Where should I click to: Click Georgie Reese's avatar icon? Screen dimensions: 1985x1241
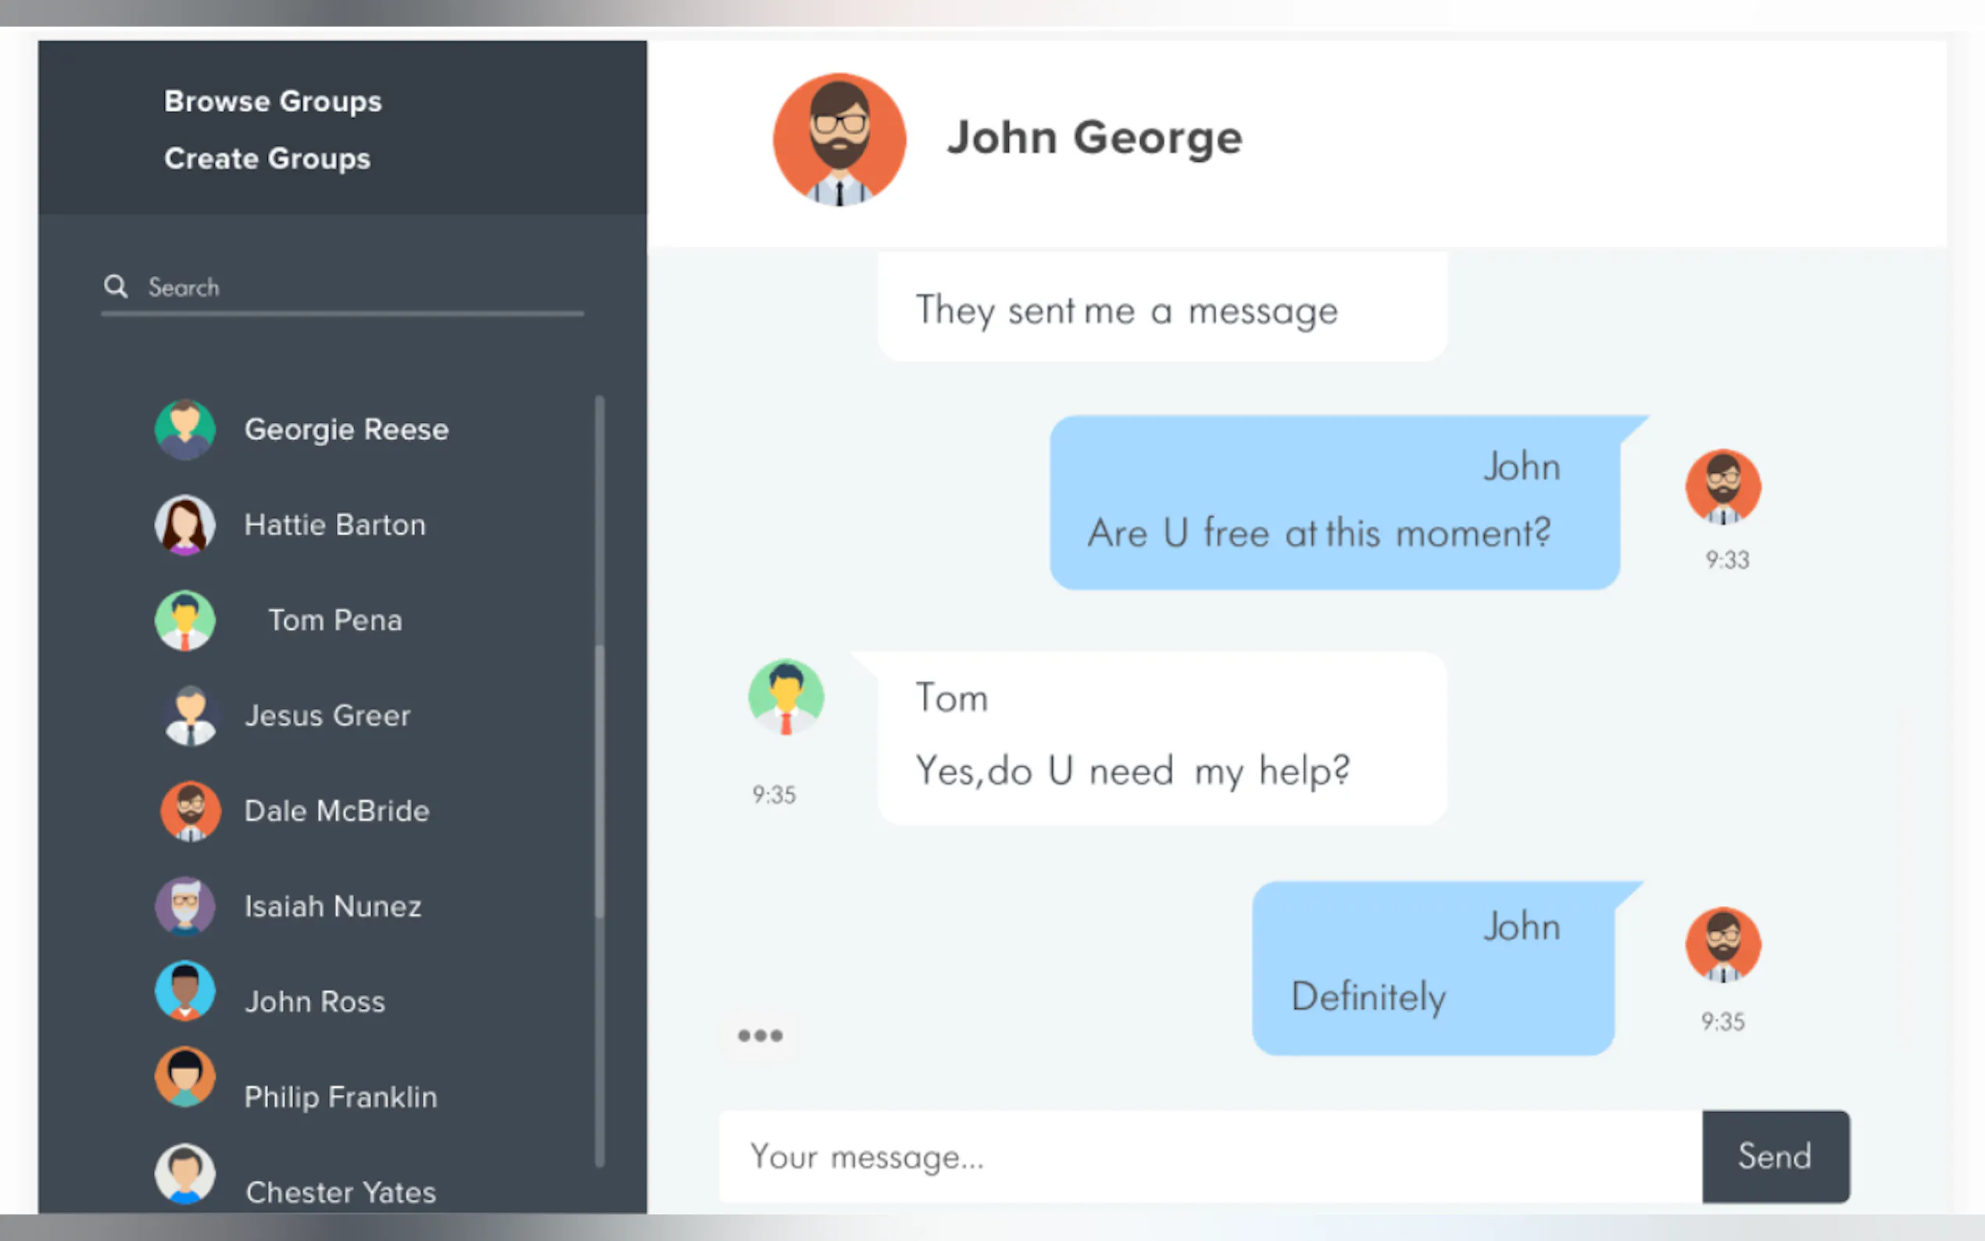[185, 429]
